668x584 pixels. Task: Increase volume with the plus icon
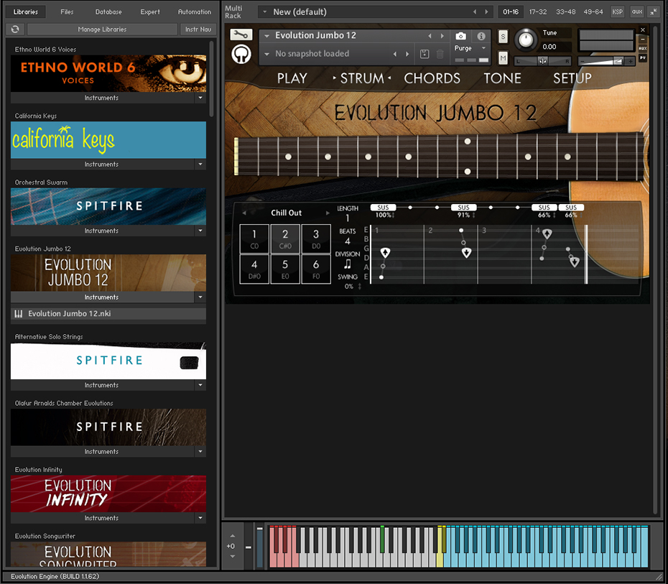630,62
